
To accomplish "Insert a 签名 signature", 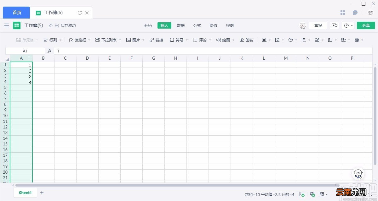I will click(x=246, y=40).
